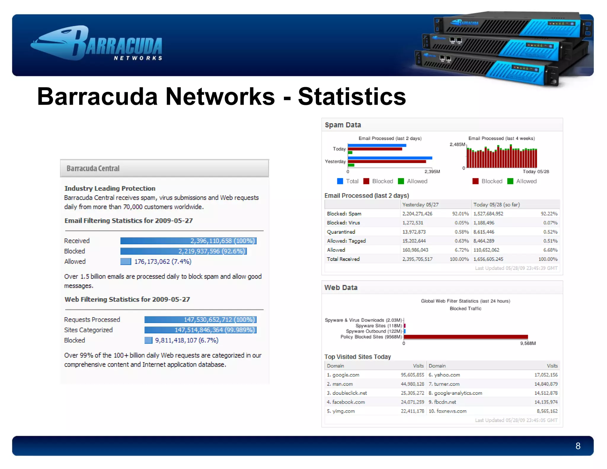
Task: Click the 'Spyware Sites (118M)' label
Action: pyautogui.click(x=379, y=326)
